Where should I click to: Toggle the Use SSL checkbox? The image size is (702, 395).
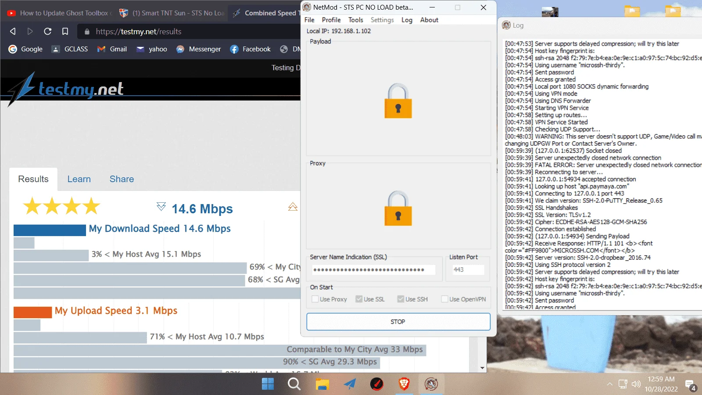click(359, 299)
